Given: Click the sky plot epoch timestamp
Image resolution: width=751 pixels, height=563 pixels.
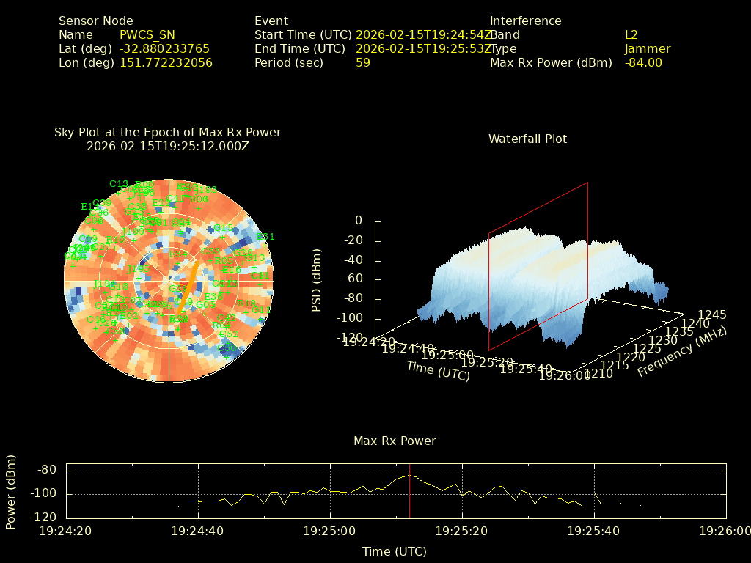Looking at the screenshot, I should click(x=167, y=146).
